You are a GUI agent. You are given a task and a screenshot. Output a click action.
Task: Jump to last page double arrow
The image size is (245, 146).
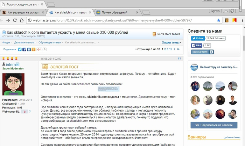(x=178, y=49)
